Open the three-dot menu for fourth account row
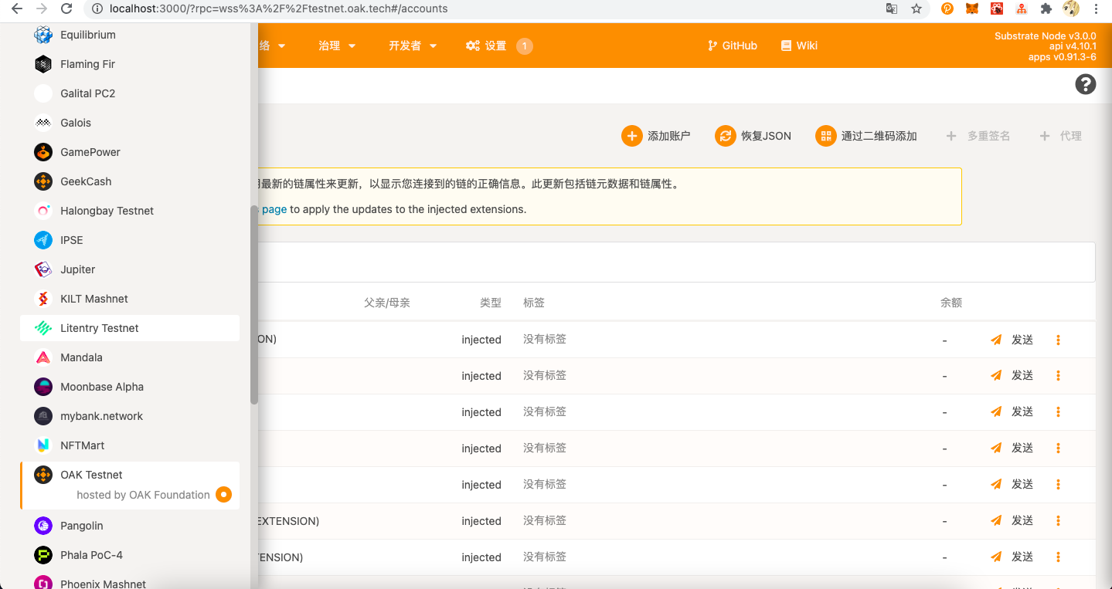 [1058, 449]
